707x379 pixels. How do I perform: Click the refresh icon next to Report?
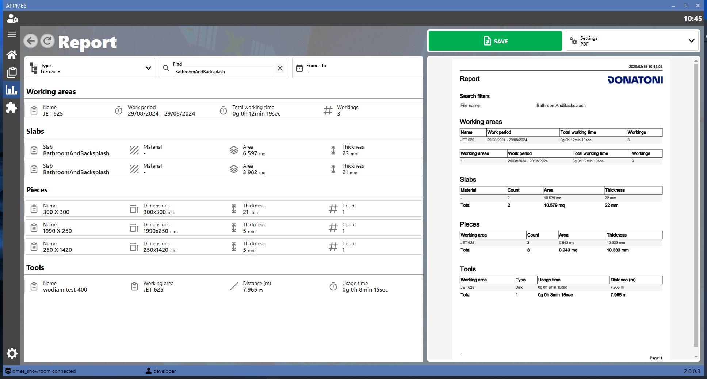tap(47, 41)
